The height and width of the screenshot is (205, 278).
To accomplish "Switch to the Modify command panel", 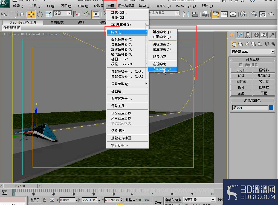I will pyautogui.click(x=240, y=35).
